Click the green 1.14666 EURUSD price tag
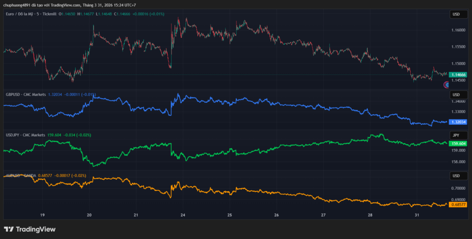Screen dimensions: 472x239 [x=458, y=75]
